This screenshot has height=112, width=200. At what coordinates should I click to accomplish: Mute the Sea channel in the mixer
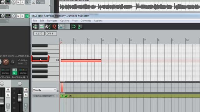[x=8, y=90]
